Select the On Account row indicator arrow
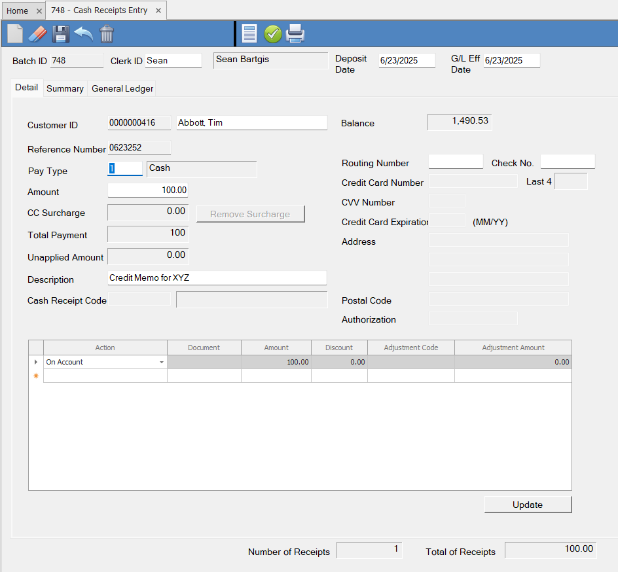This screenshot has width=618, height=572. [x=36, y=362]
